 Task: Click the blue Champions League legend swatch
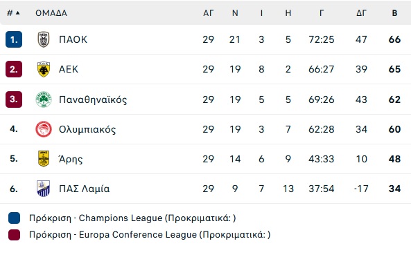(14, 218)
